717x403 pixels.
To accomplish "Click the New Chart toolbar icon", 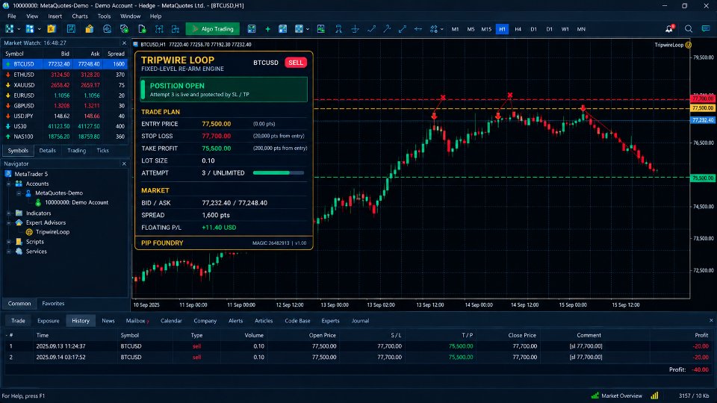I will (x=9, y=29).
